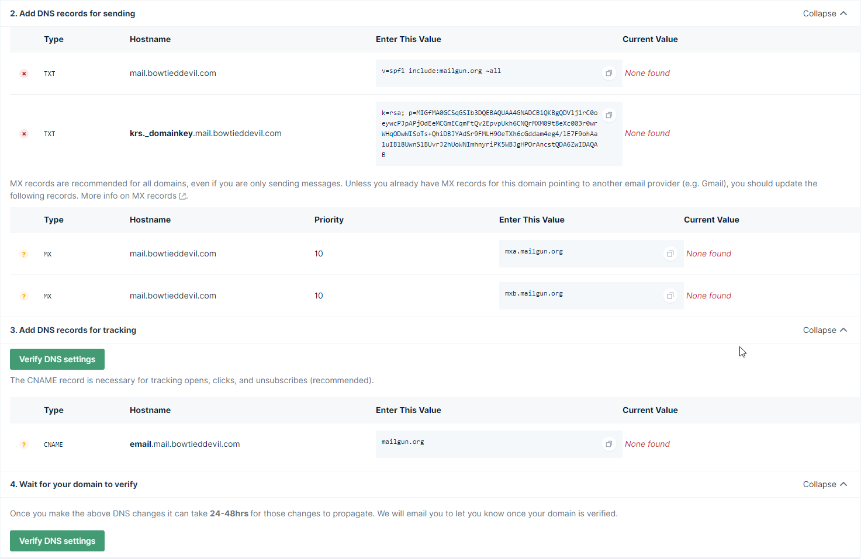Copy the DKIM k=rsa key value
The width and height of the screenshot is (861, 559).
[x=609, y=115]
